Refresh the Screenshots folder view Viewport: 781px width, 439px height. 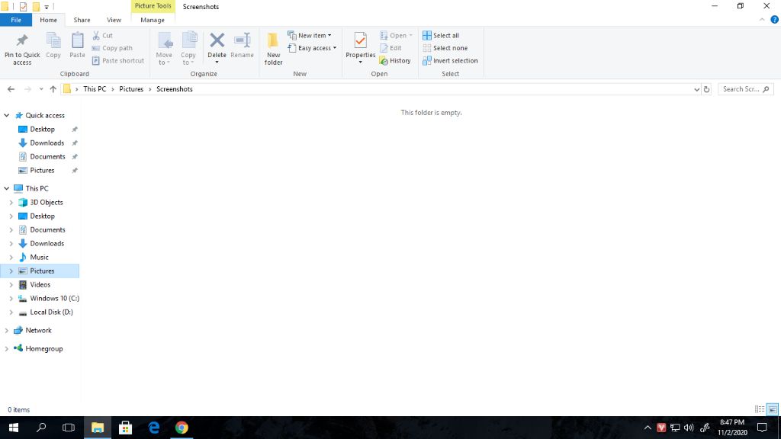pyautogui.click(x=706, y=89)
